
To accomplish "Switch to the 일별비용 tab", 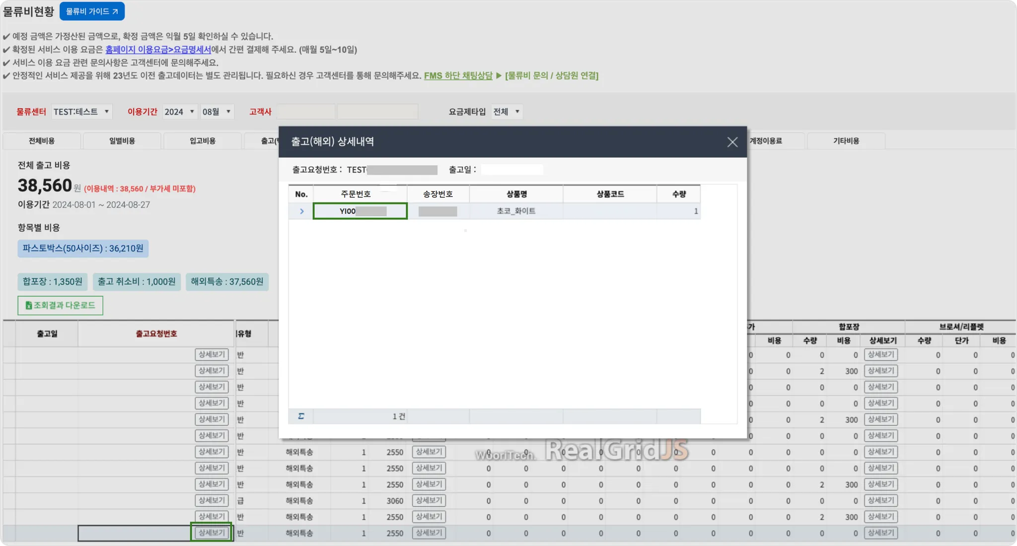I will (x=122, y=141).
